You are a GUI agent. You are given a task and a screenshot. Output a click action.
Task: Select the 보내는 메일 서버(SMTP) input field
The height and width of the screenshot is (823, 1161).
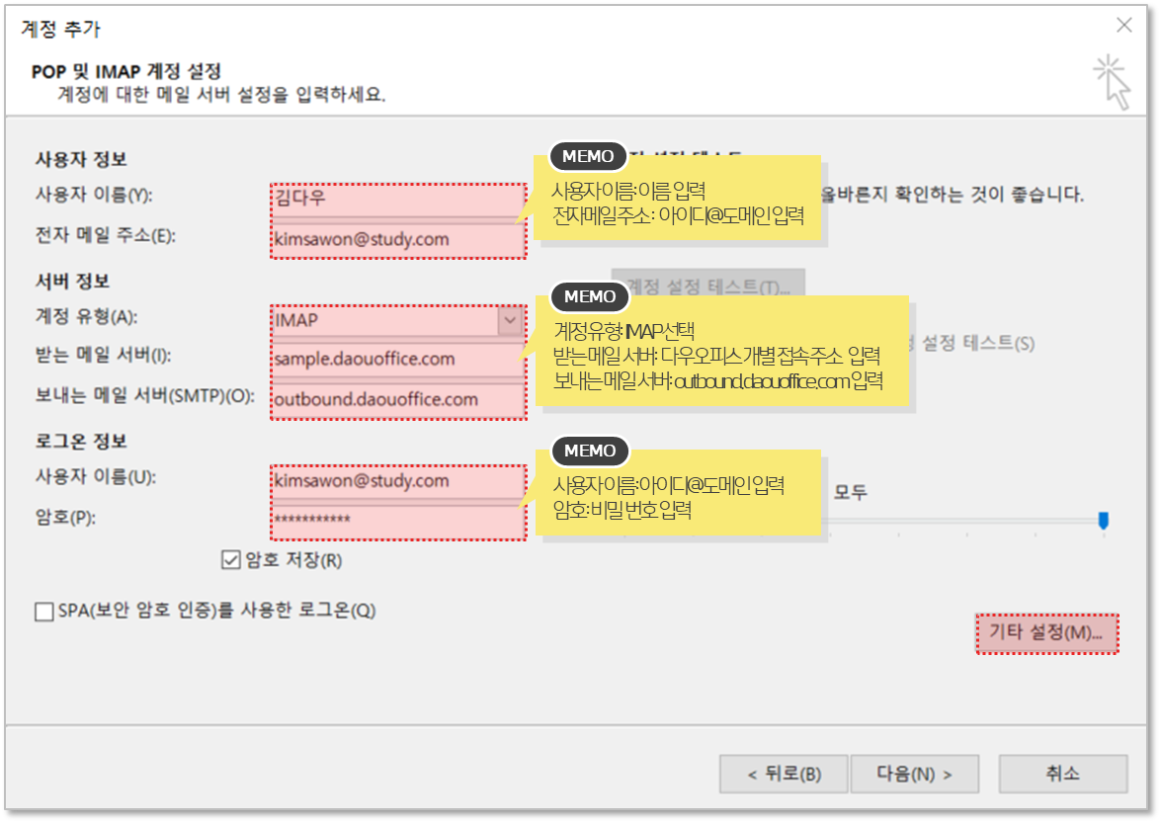pyautogui.click(x=397, y=399)
